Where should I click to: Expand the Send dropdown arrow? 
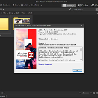[20, 5]
